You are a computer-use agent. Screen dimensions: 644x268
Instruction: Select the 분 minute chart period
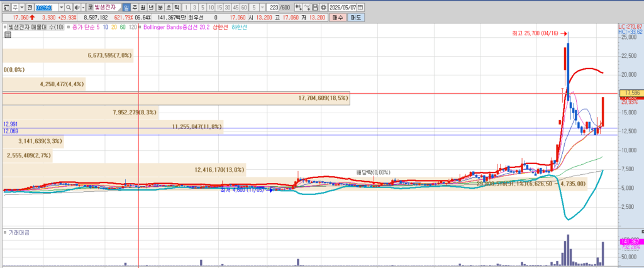160,8
